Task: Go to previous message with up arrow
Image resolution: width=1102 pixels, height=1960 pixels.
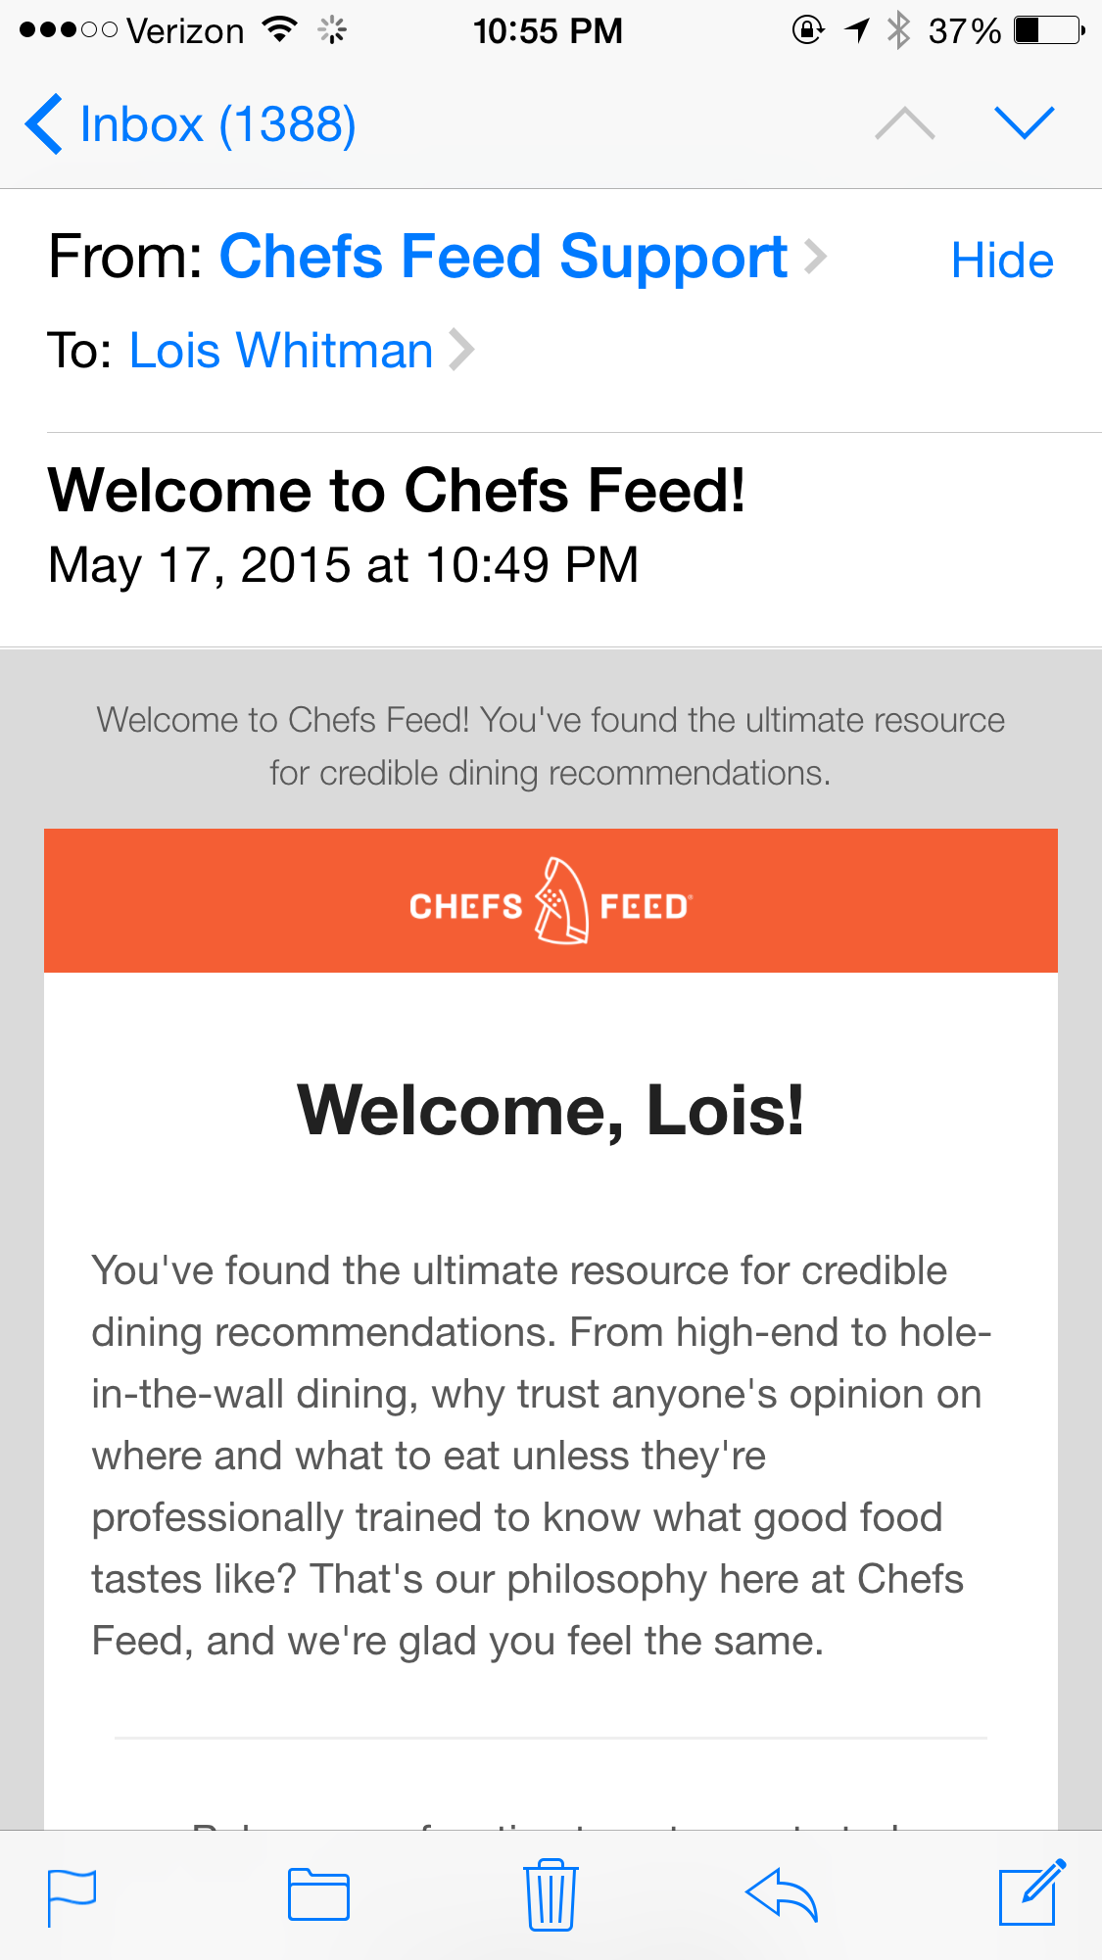Action: 905,123
